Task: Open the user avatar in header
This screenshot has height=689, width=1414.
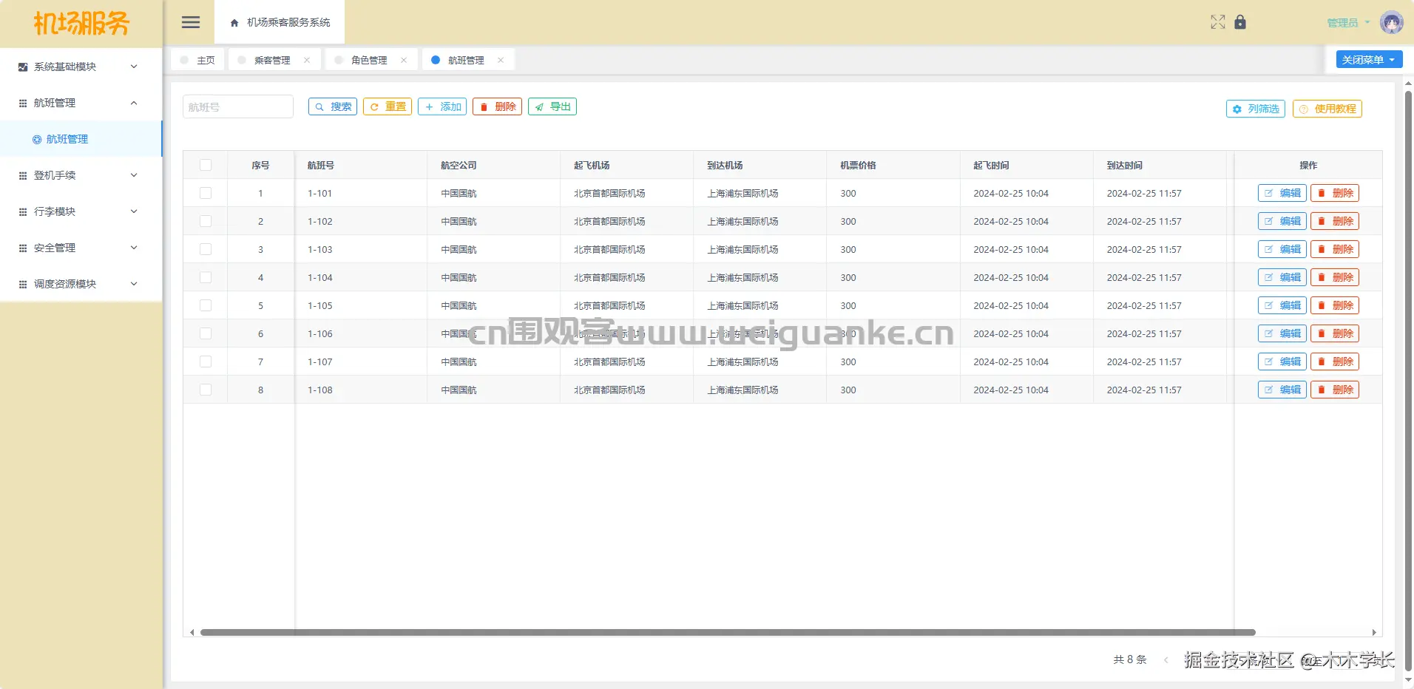Action: 1391,22
